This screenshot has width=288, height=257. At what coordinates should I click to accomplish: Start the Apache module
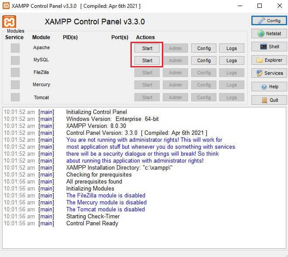147,48
